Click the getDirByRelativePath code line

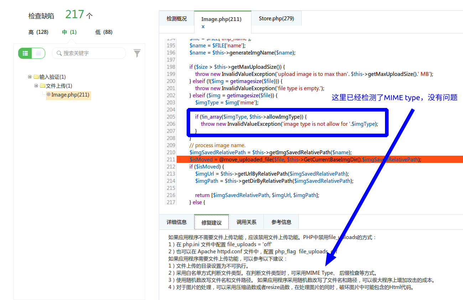(274, 181)
